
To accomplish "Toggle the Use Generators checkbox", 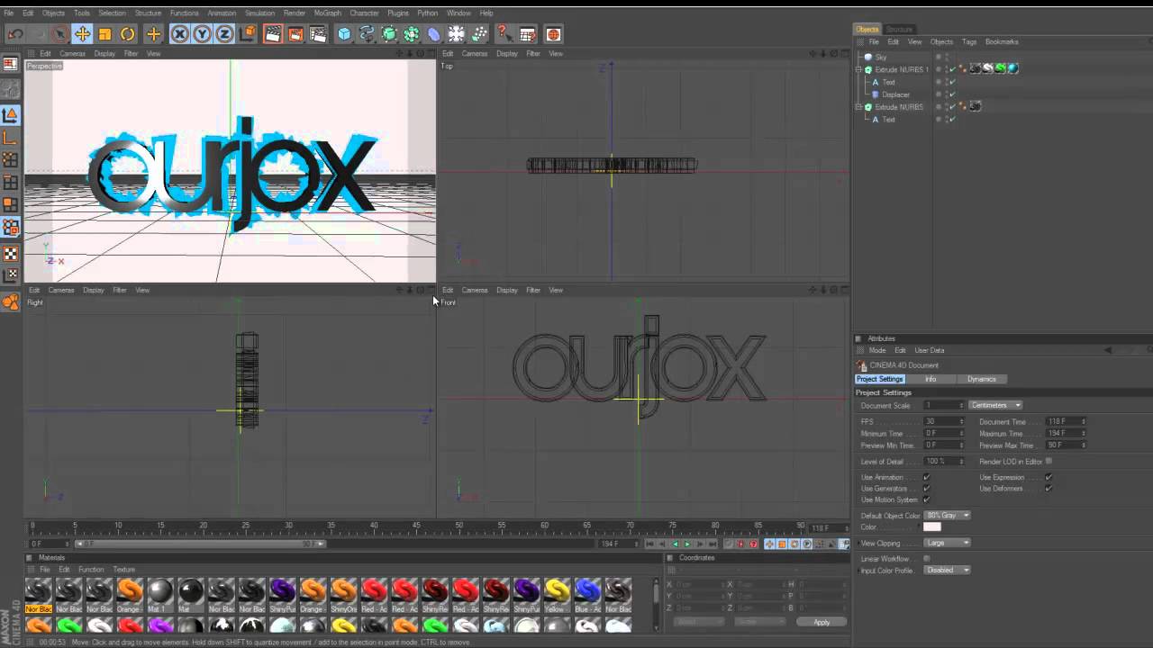I will [x=926, y=489].
